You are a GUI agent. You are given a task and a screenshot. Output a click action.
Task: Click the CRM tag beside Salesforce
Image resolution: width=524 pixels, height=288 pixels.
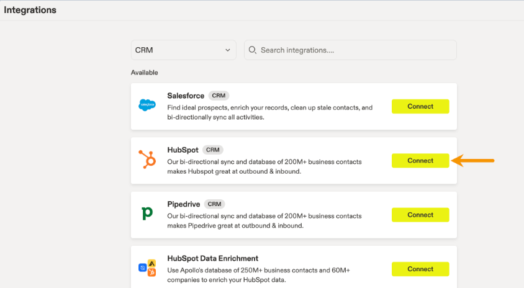[x=219, y=96]
